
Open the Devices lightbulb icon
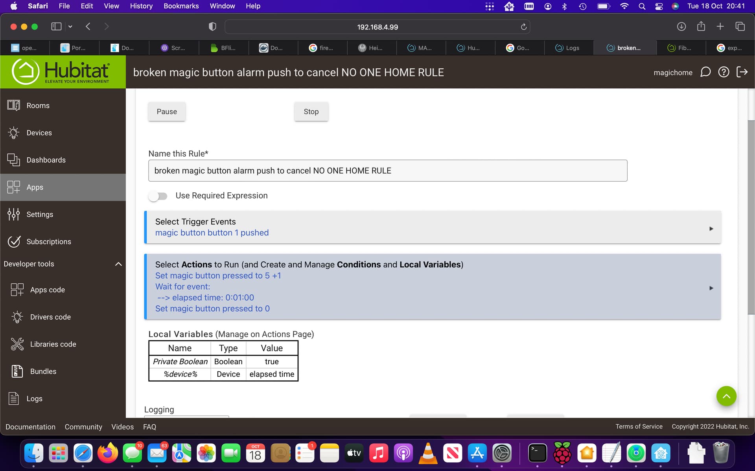tap(13, 133)
